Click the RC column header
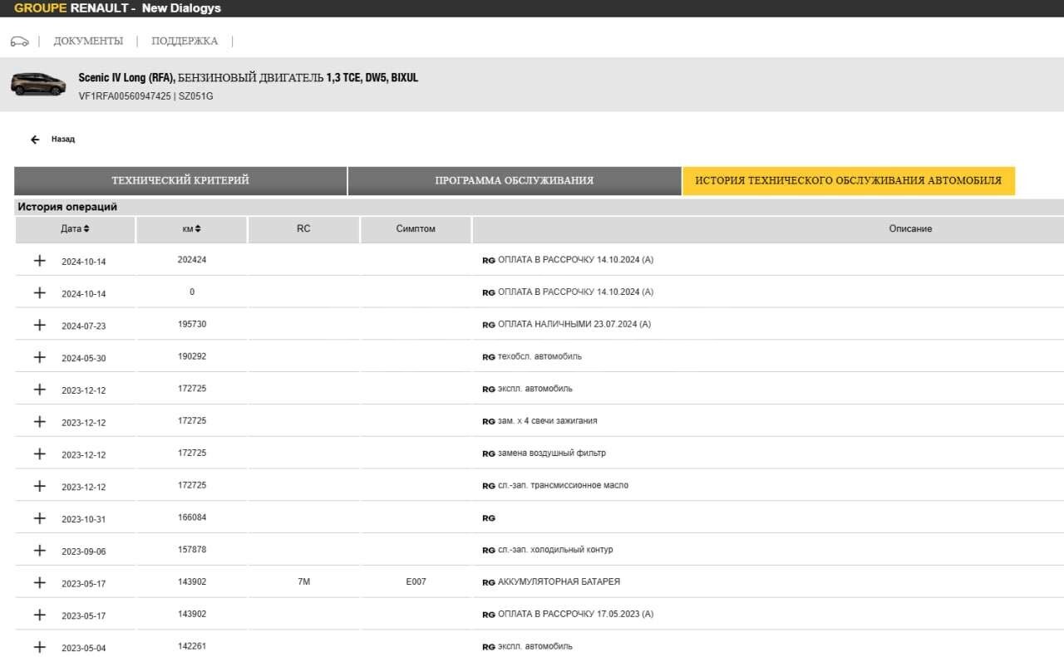The image size is (1064, 657). point(303,229)
